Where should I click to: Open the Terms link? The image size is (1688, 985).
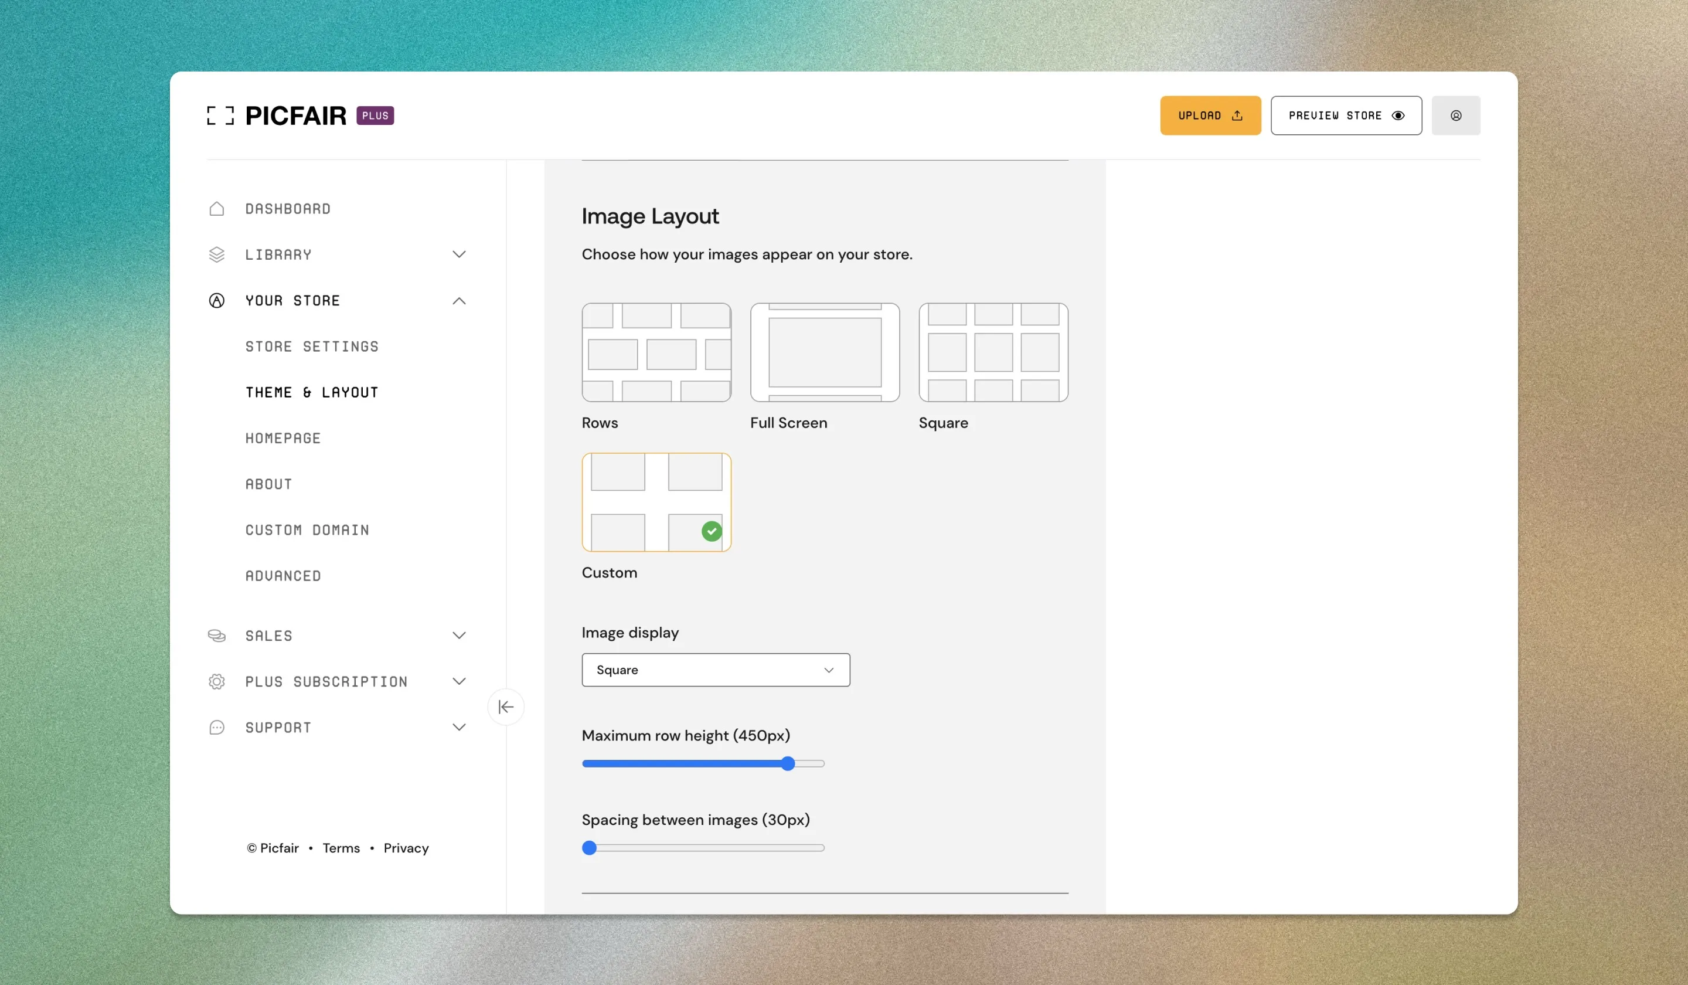pyautogui.click(x=341, y=848)
